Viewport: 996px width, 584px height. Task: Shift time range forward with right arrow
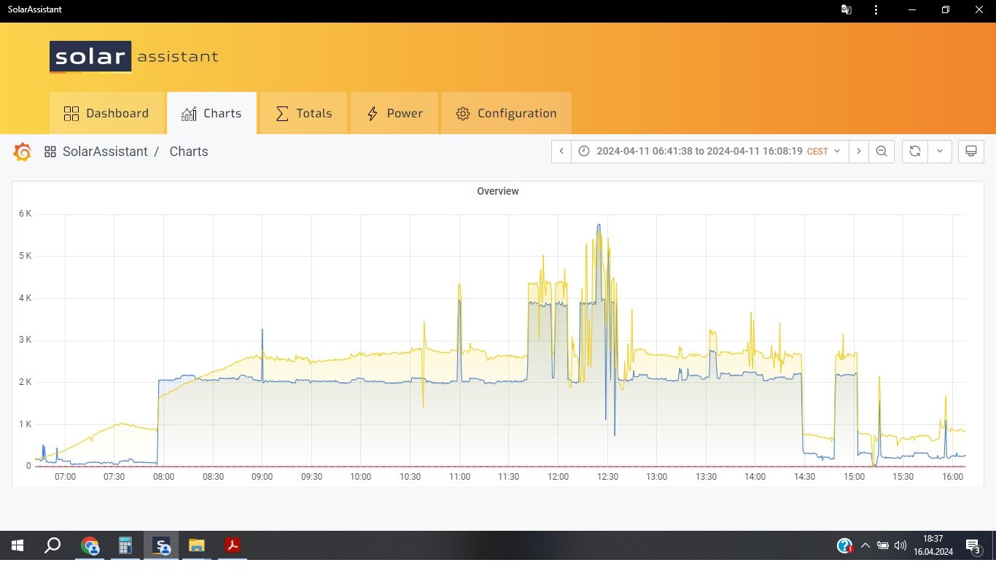coord(859,152)
